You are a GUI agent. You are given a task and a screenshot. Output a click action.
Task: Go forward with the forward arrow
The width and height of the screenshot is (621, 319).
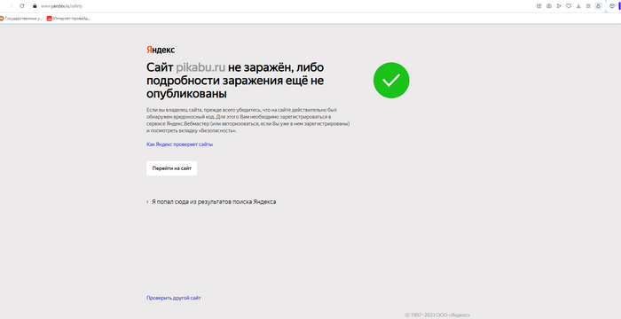click(x=12, y=6)
